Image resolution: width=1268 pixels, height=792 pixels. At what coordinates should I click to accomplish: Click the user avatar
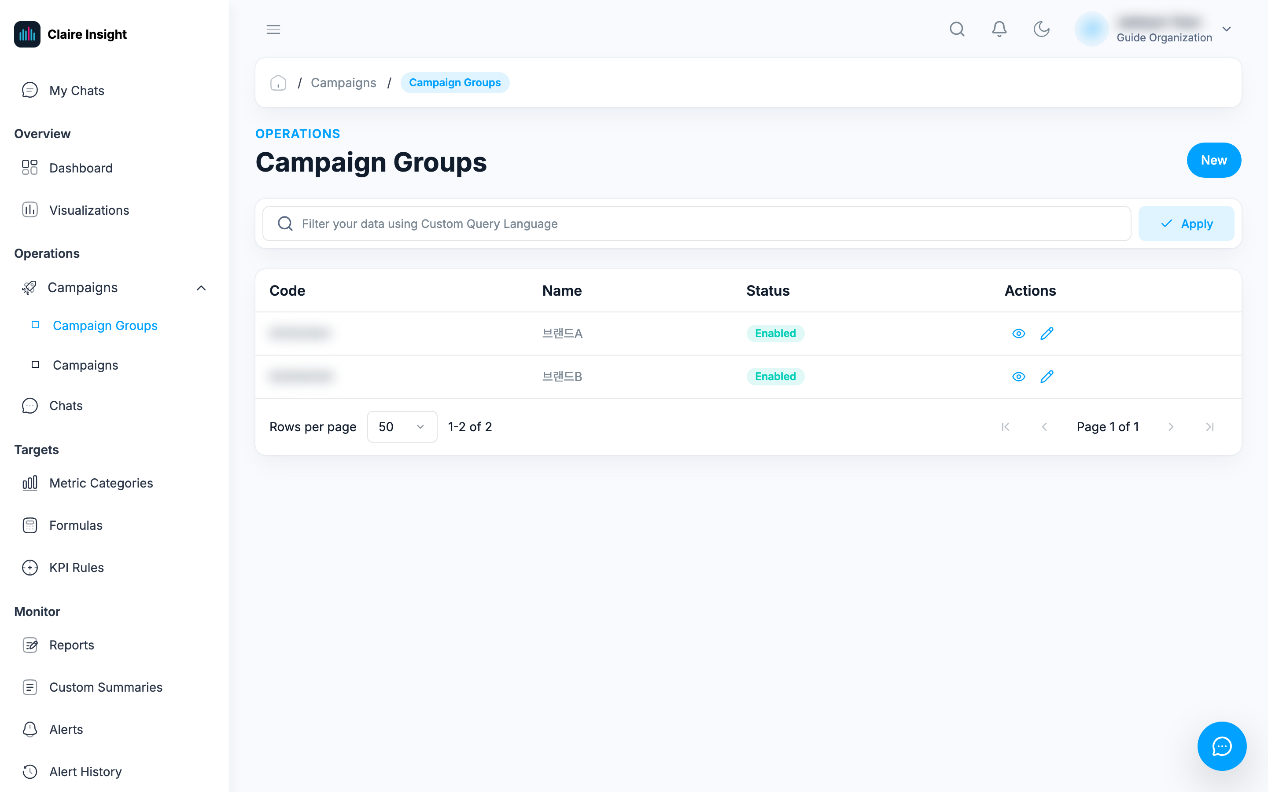[x=1091, y=29]
